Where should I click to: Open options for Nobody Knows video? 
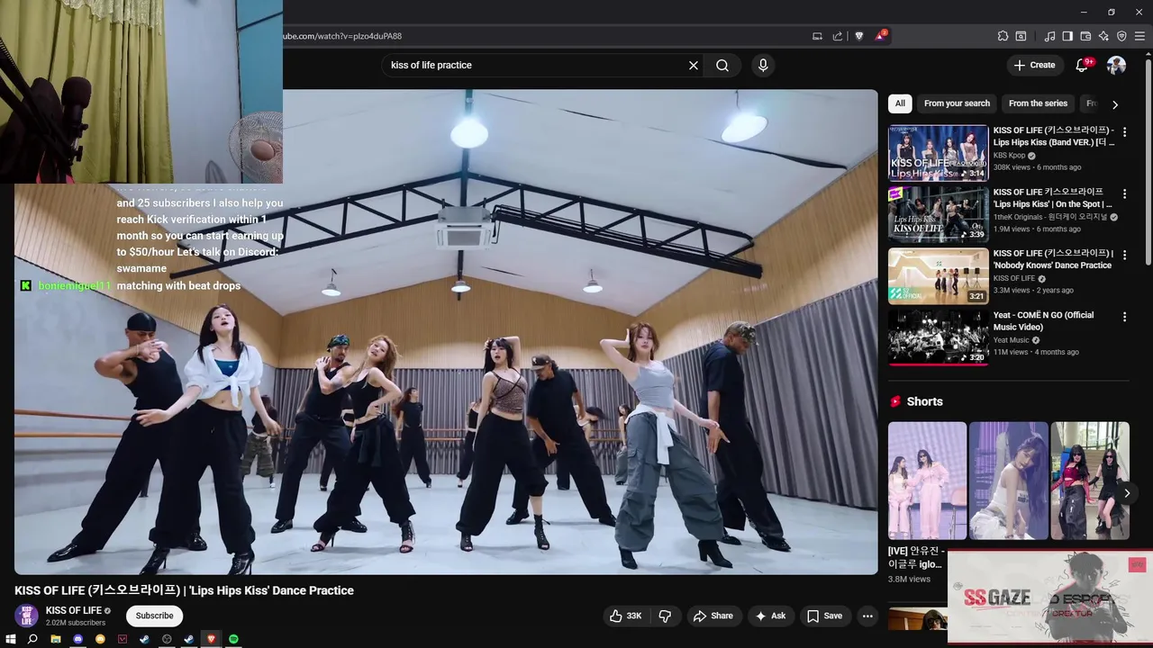tap(1124, 255)
